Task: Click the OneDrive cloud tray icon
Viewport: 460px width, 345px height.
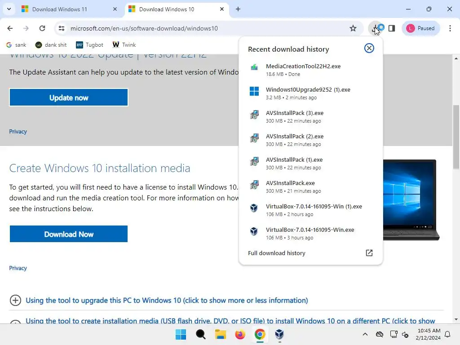Action: tap(380, 334)
